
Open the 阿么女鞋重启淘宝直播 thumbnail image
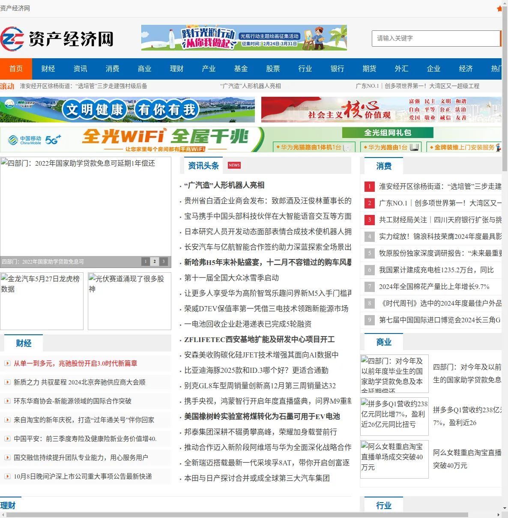tap(394, 460)
